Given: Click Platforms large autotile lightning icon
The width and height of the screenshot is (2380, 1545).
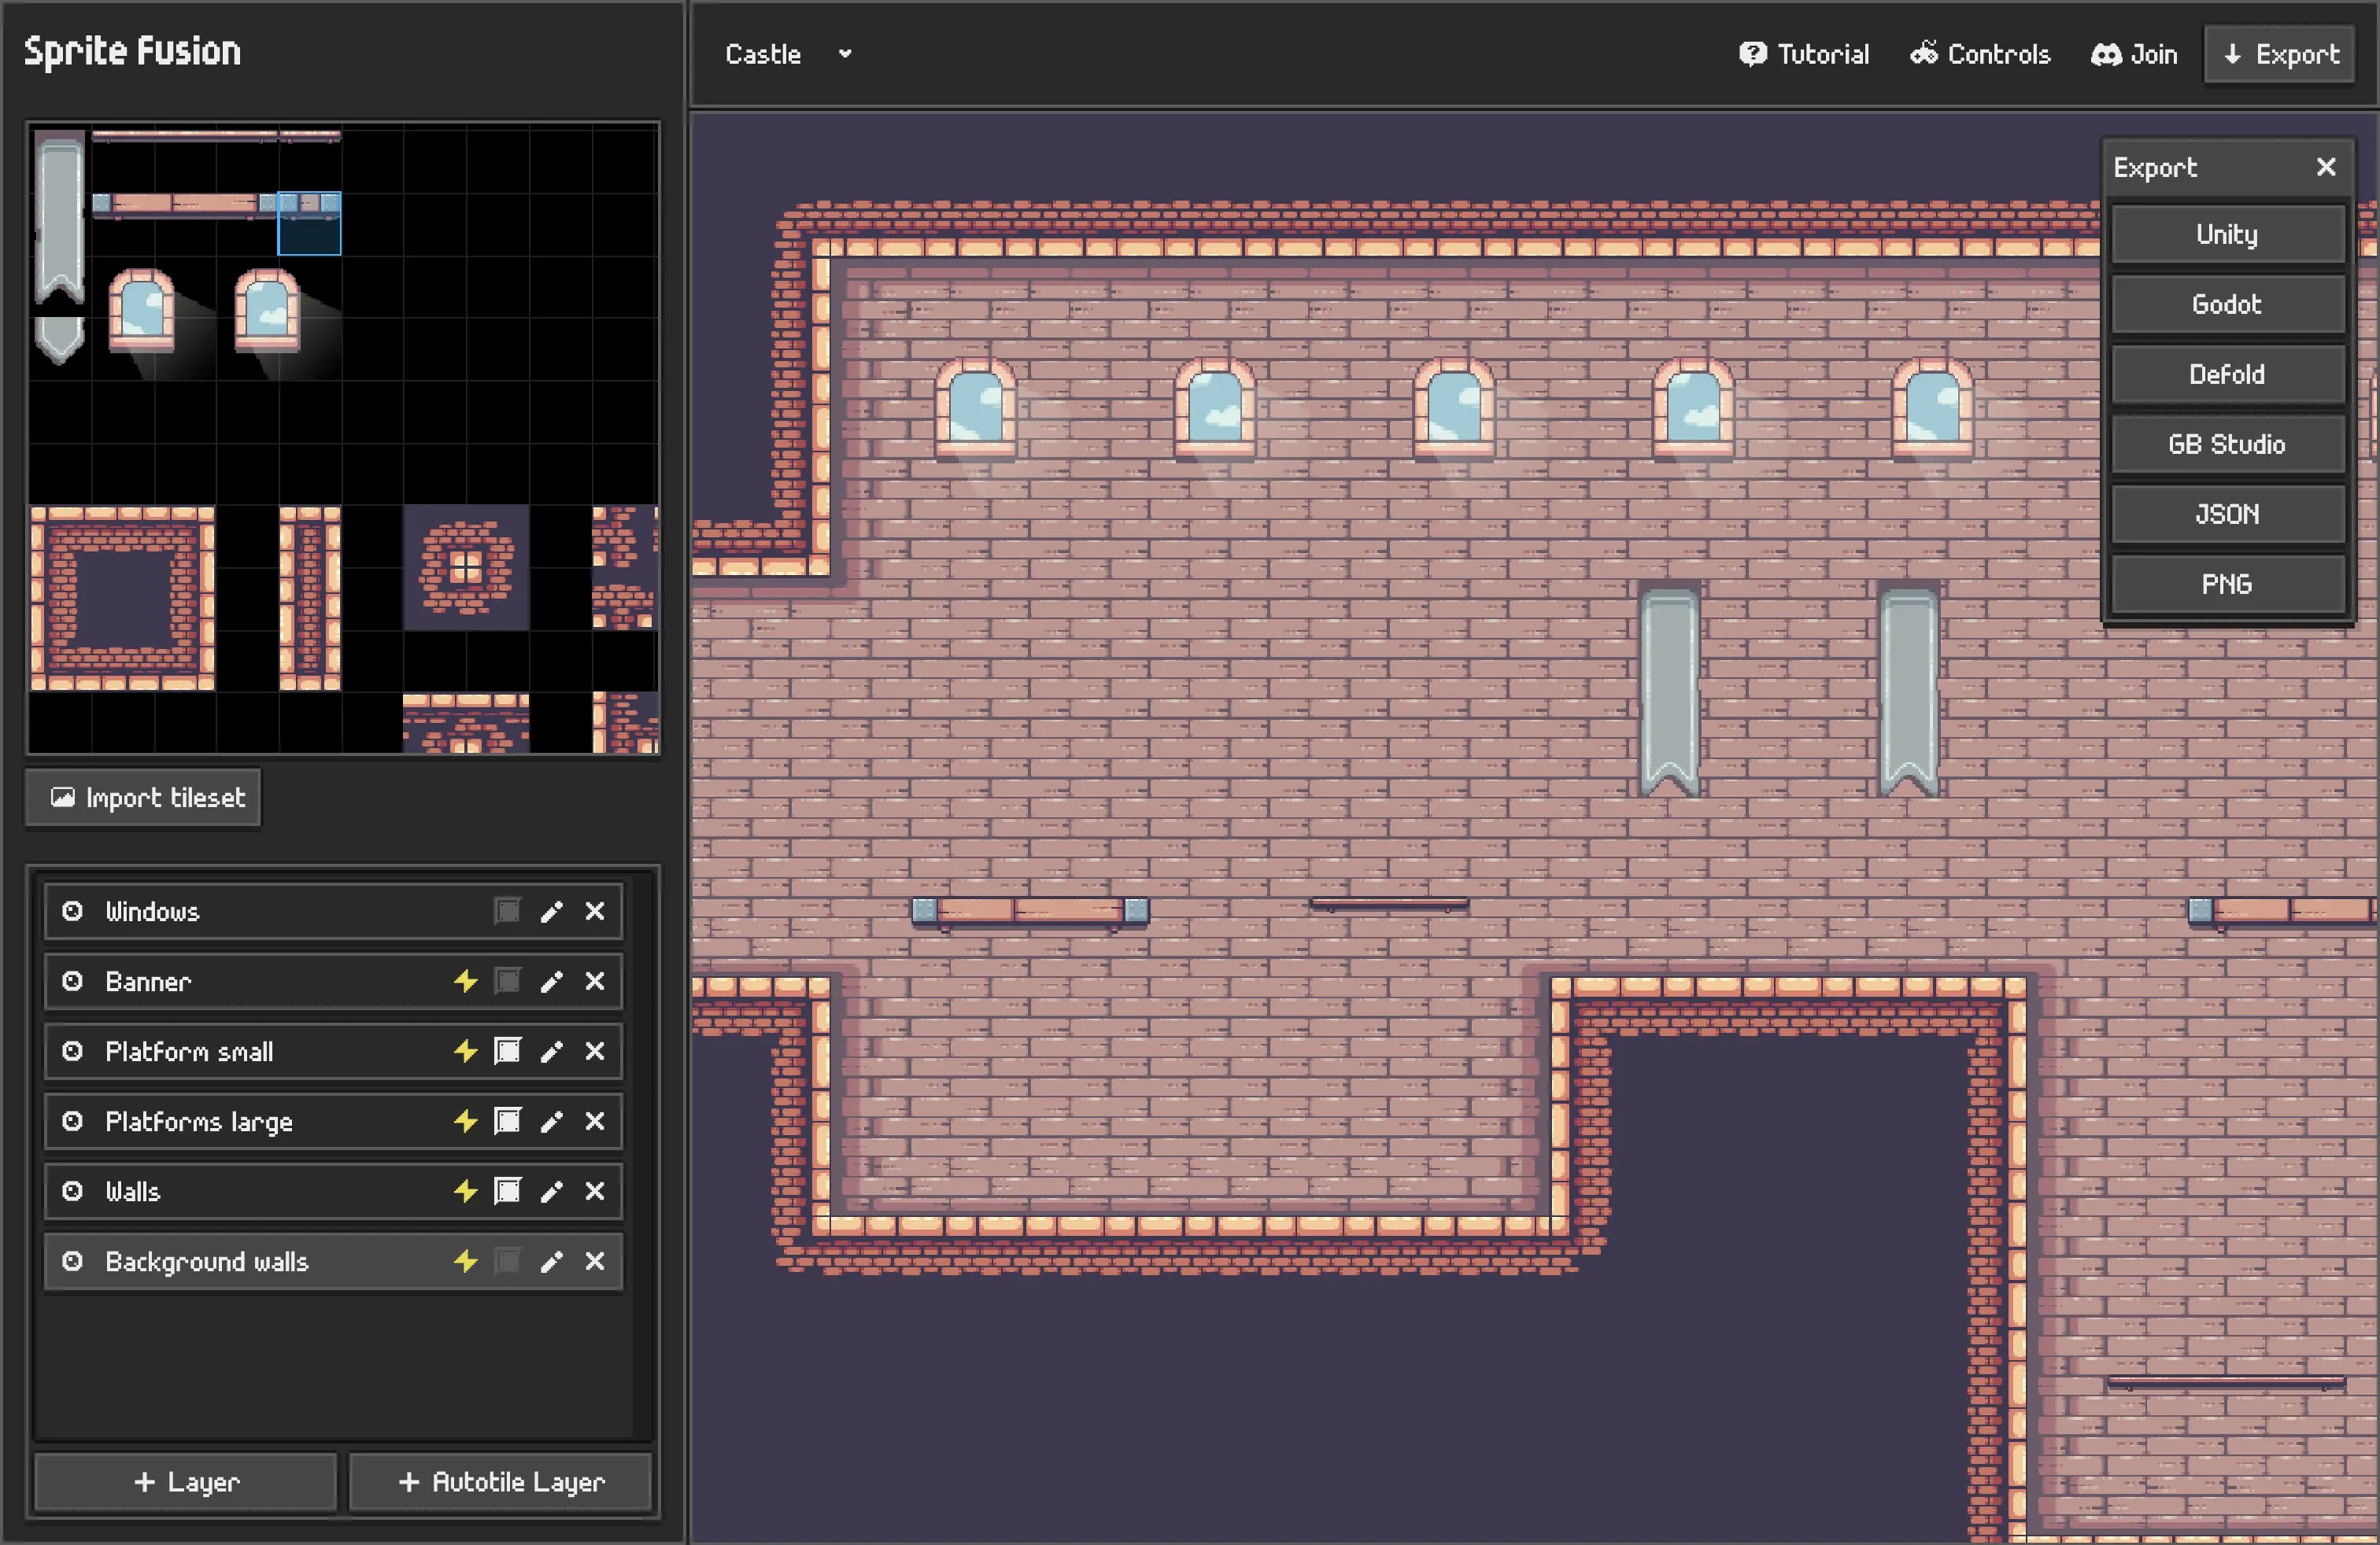Looking at the screenshot, I should pos(465,1120).
